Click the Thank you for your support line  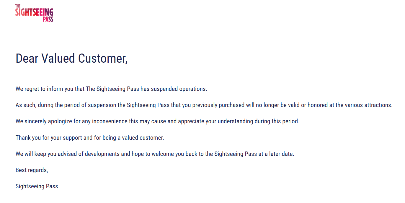(x=90, y=138)
